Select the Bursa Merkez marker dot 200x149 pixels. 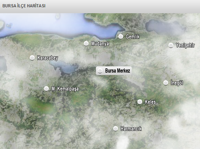point(100,71)
